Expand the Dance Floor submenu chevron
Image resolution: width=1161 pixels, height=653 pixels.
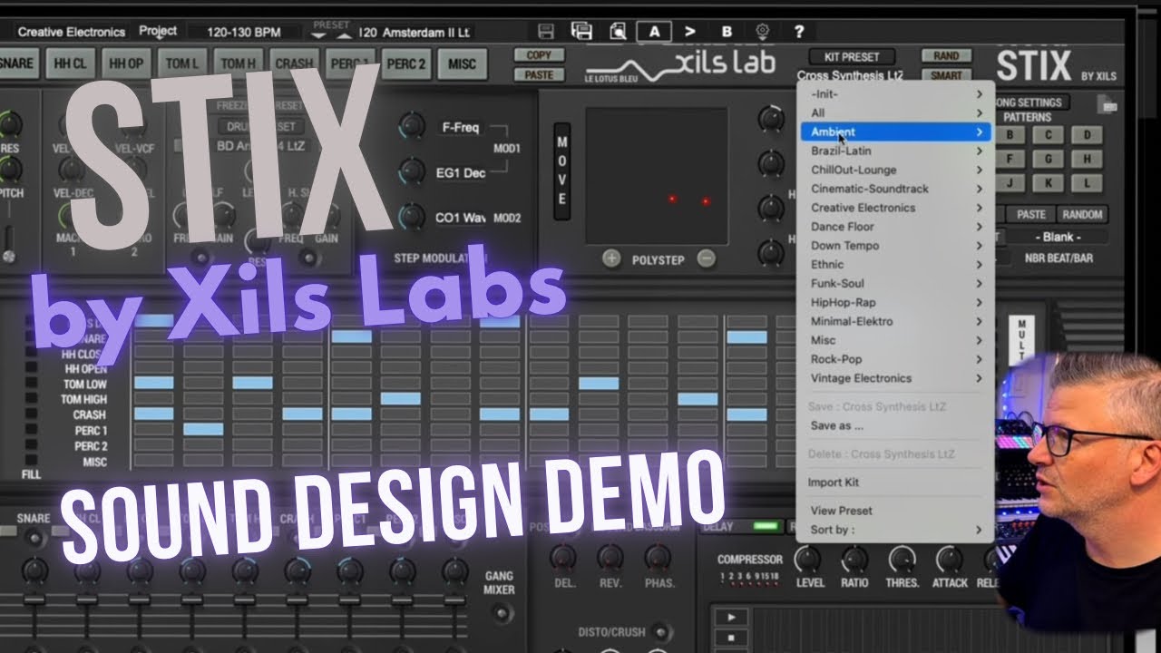pyautogui.click(x=980, y=227)
